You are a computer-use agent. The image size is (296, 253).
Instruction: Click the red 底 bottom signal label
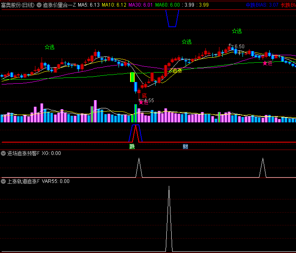(x=144, y=96)
